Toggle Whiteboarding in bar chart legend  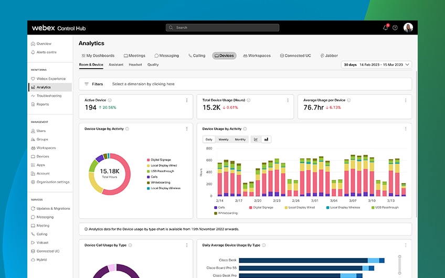226,213
